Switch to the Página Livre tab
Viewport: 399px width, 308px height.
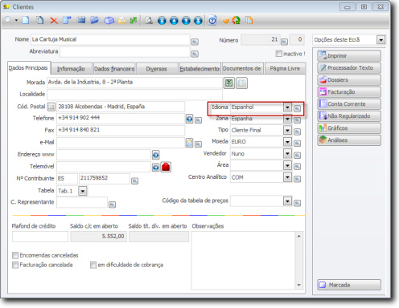pos(285,69)
